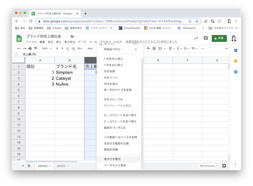This screenshot has height=186, width=253.
Task: Click the borders grid icon
Action: tap(154, 49)
